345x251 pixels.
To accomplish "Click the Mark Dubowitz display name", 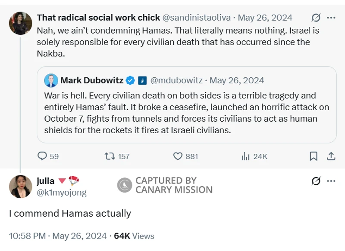I will coord(92,80).
